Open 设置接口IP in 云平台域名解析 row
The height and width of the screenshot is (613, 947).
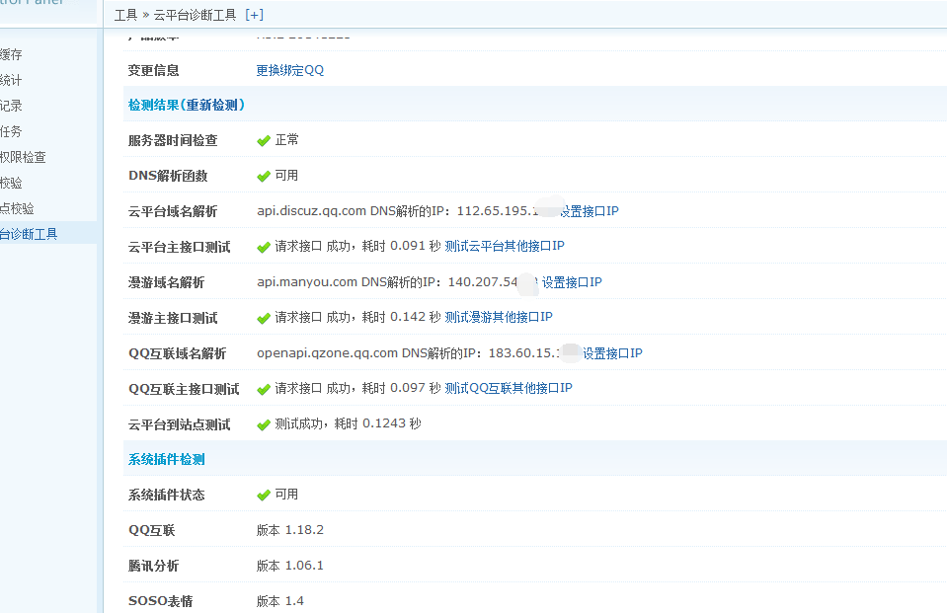(590, 211)
